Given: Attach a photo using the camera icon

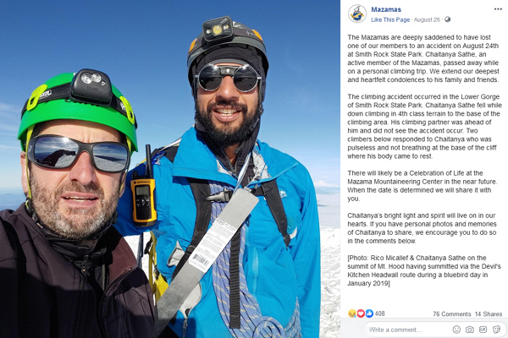Looking at the screenshot, I should point(470,330).
